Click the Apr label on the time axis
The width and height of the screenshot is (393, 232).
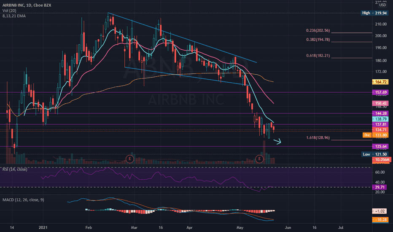(189, 227)
